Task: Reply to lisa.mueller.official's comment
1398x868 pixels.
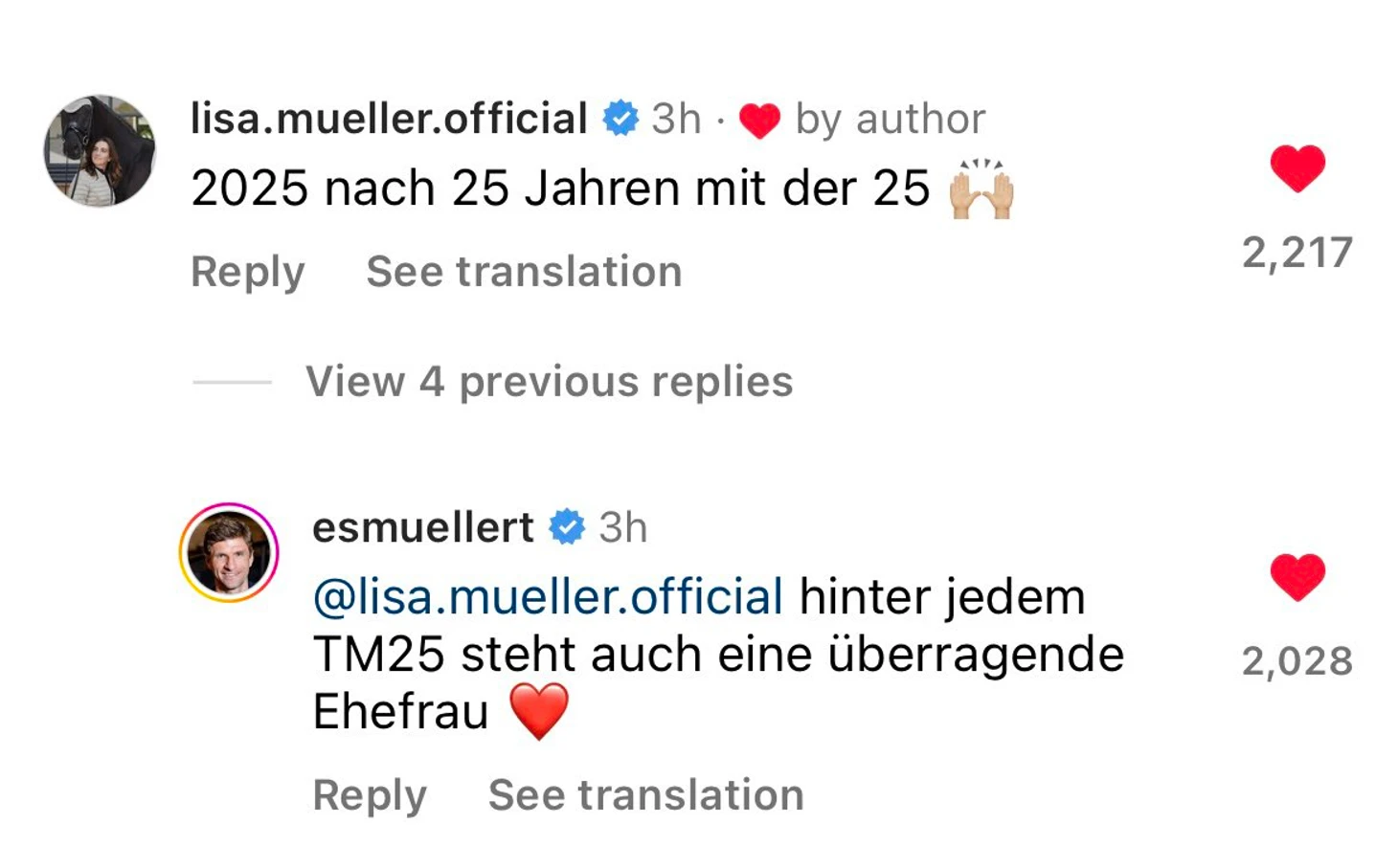Action: tap(248, 272)
